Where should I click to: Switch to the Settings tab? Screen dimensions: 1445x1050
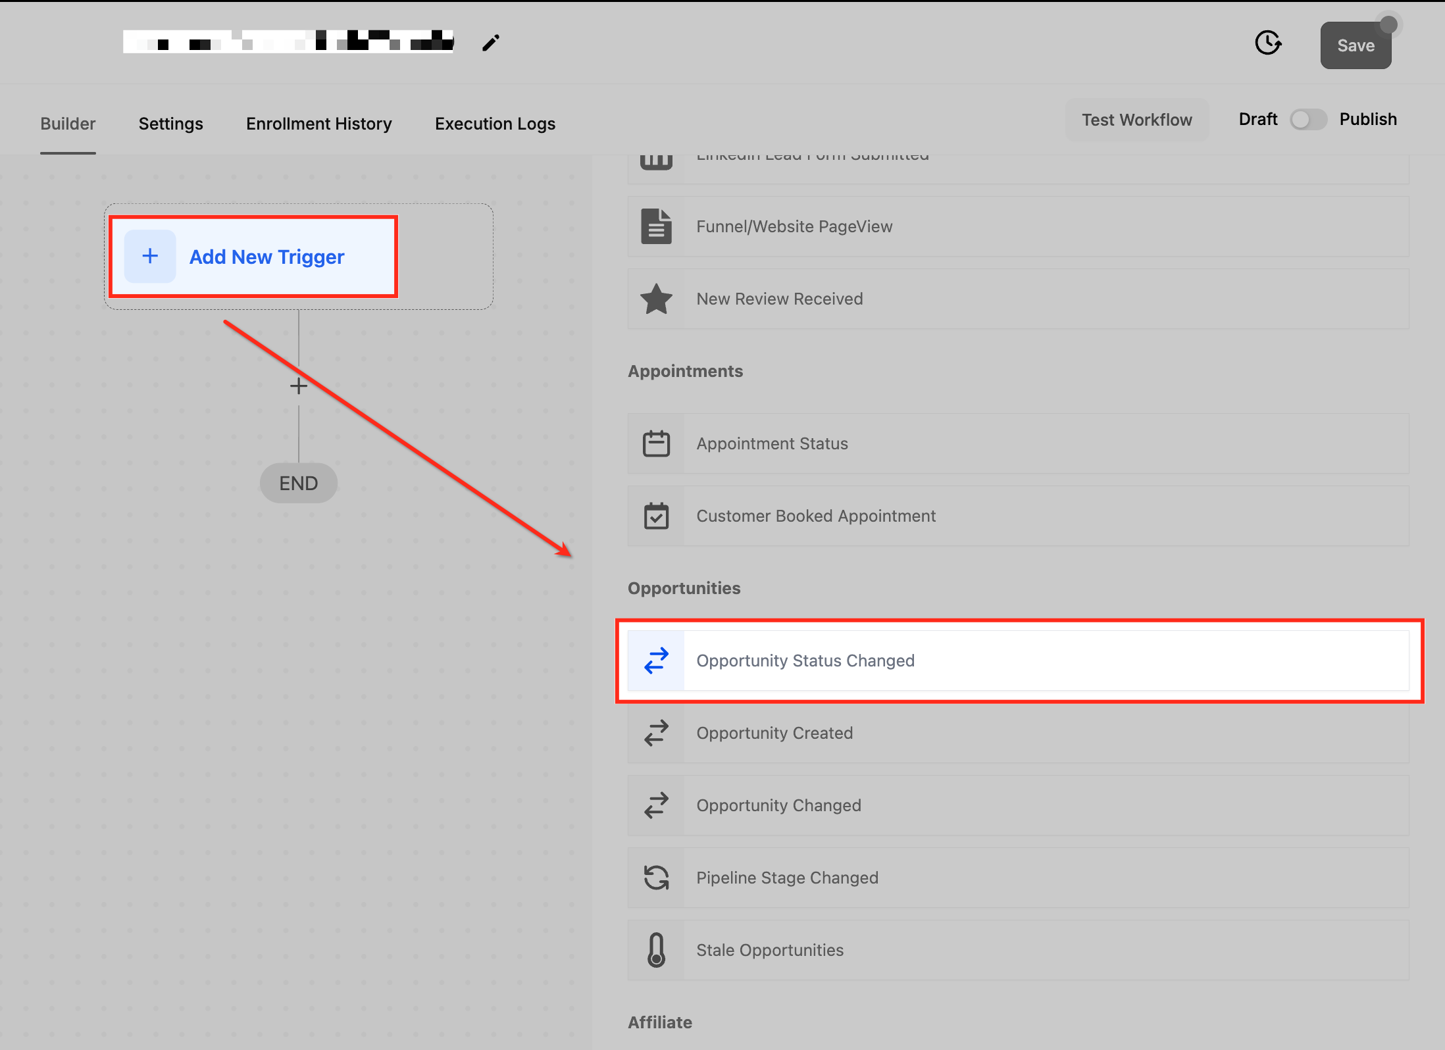(170, 124)
